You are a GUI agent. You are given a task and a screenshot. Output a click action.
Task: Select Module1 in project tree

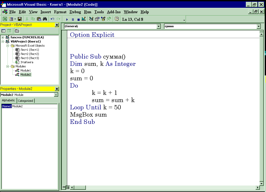(26, 70)
